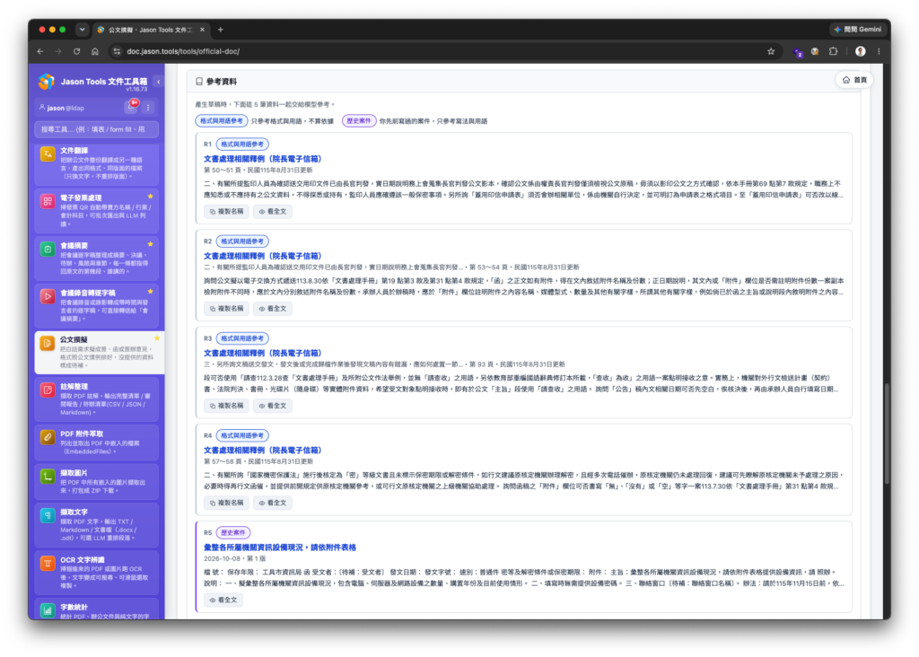Screen dimensions: 919x657
Task: Toggle the favorite star on 會議摘要
Action: (x=151, y=244)
